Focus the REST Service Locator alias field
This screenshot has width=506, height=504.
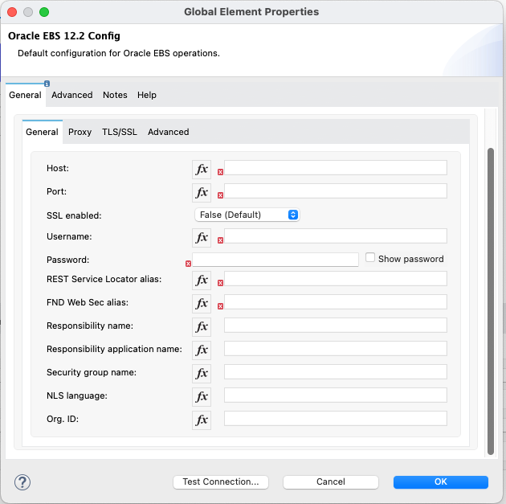tap(335, 279)
